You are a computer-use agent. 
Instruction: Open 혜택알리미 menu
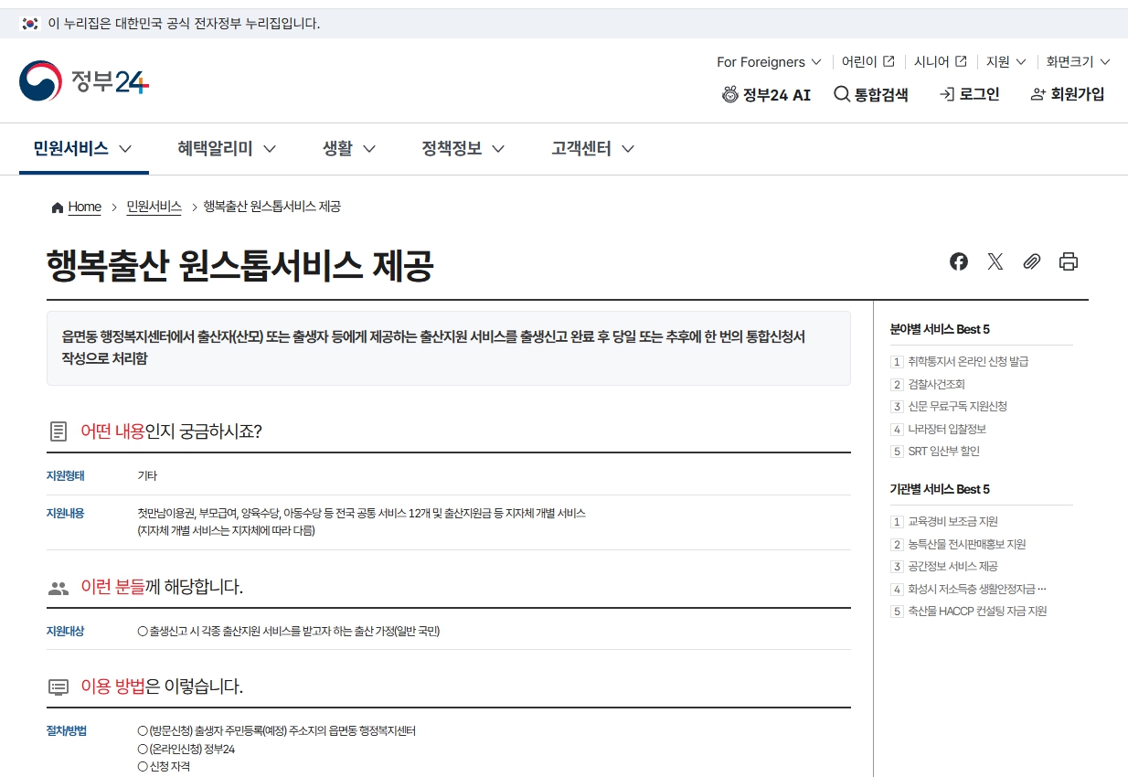pyautogui.click(x=227, y=148)
